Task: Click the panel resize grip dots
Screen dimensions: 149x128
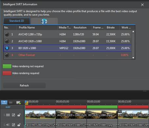Action: tap(145, 91)
